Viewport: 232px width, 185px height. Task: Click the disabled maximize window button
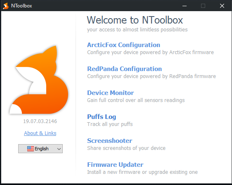click(x=203, y=6)
